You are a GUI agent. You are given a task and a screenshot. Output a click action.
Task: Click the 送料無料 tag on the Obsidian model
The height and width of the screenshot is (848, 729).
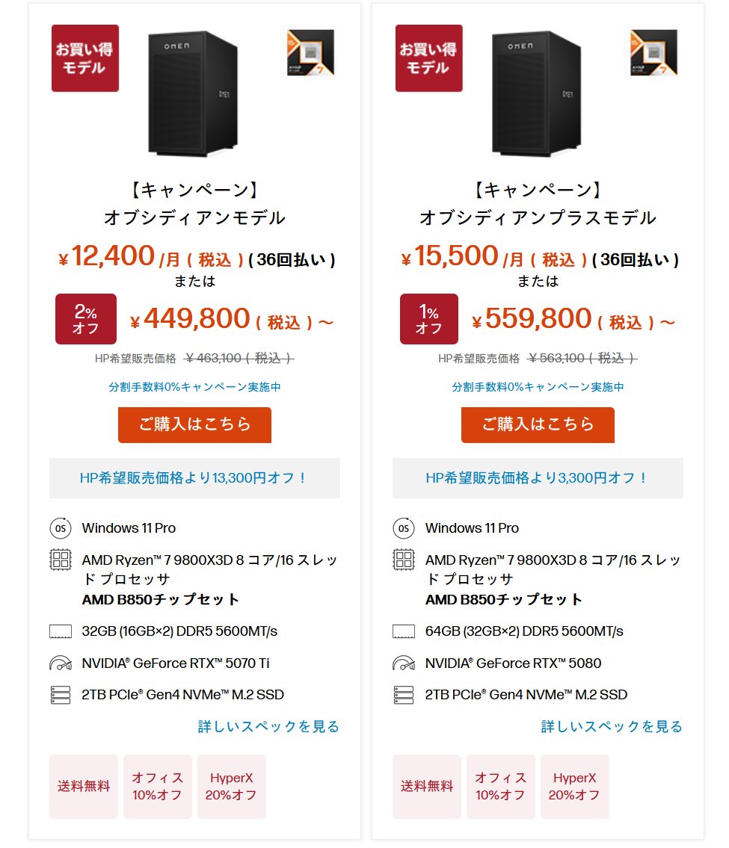click(x=84, y=786)
